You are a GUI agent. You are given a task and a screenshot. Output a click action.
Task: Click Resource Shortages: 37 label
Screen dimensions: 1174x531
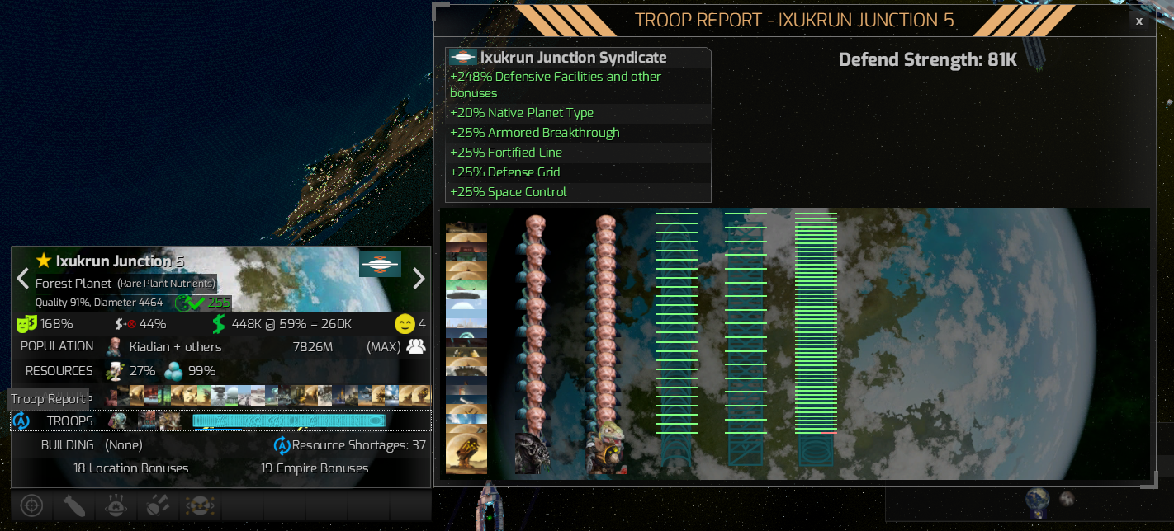click(x=359, y=445)
